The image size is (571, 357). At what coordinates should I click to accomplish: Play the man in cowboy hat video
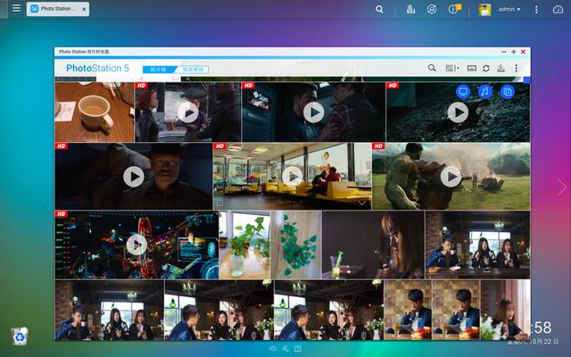click(134, 177)
